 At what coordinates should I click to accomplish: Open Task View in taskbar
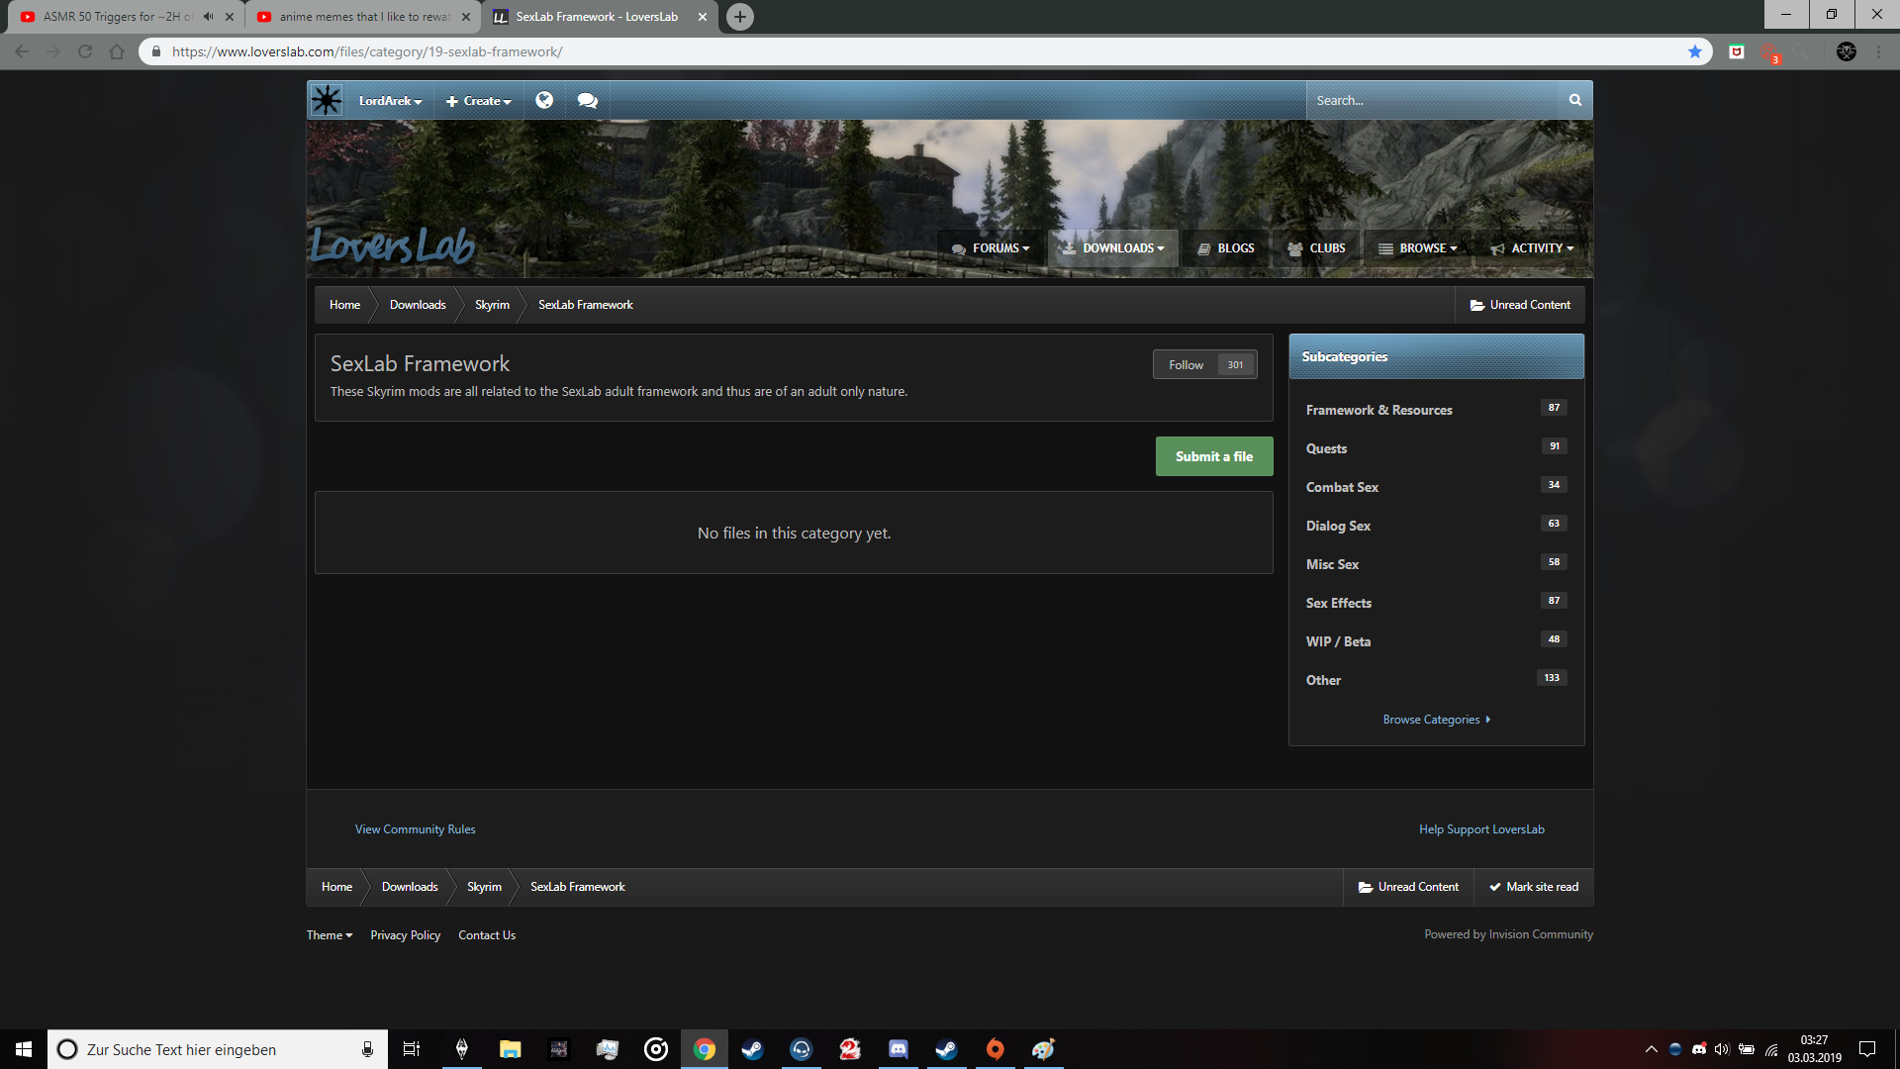point(412,1049)
